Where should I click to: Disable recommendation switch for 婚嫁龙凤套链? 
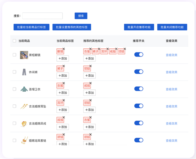click(x=139, y=140)
